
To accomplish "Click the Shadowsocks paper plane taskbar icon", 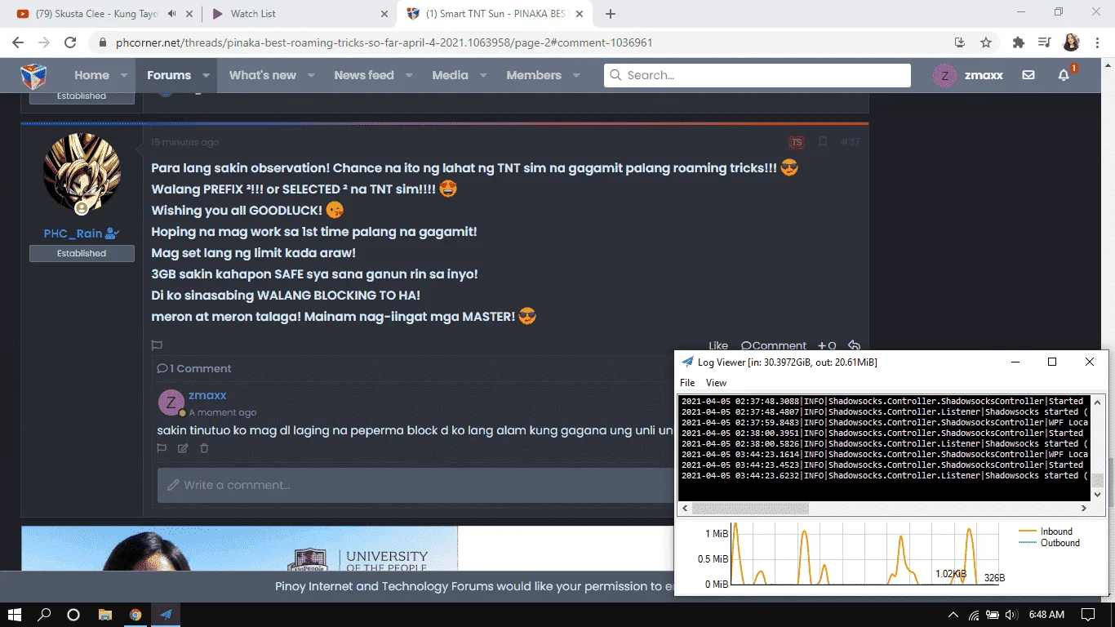I will point(166,614).
